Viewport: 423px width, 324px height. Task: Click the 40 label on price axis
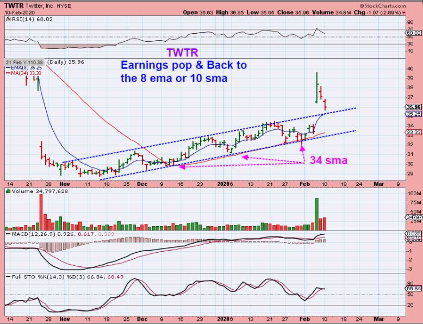coord(410,68)
